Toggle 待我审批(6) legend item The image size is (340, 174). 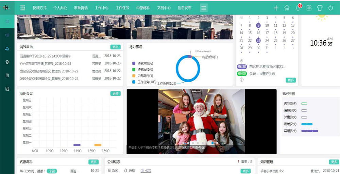point(143,63)
